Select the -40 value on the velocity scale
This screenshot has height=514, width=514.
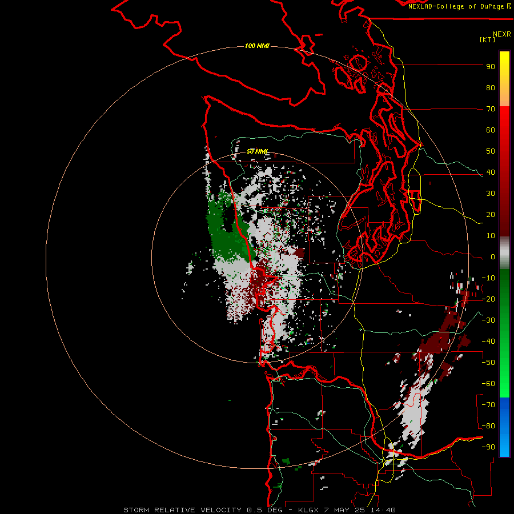488,342
